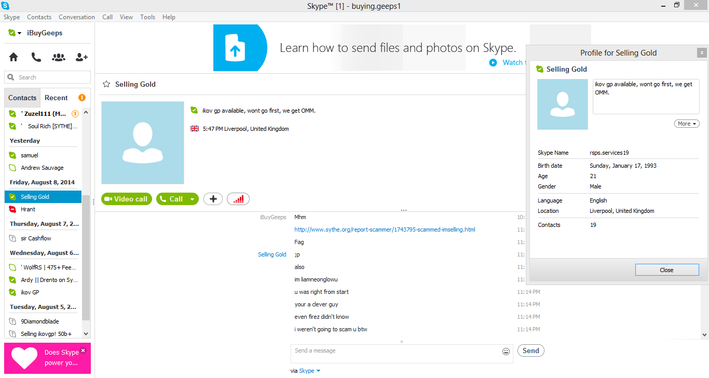Send the message with Send button
This screenshot has height=378, width=709.
(530, 350)
